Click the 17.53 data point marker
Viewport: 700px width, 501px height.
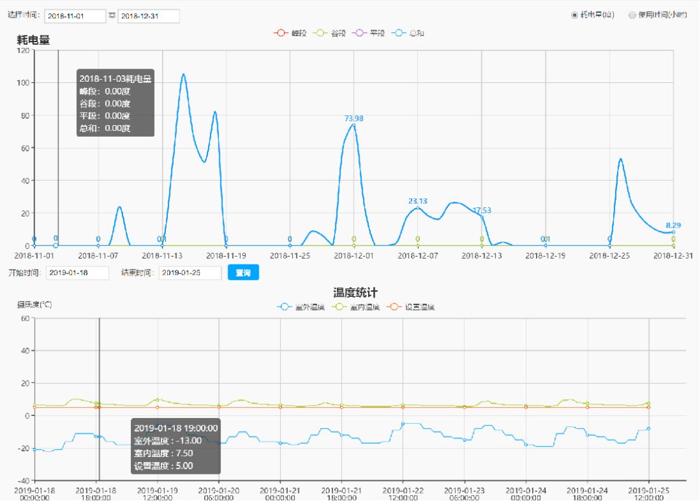coord(482,217)
